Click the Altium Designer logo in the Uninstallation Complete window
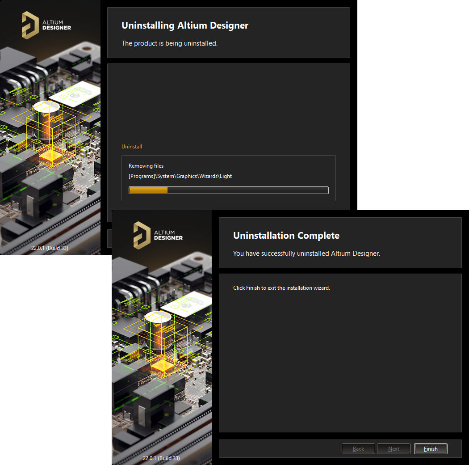Viewport: 469px width, 465px height. click(x=158, y=235)
